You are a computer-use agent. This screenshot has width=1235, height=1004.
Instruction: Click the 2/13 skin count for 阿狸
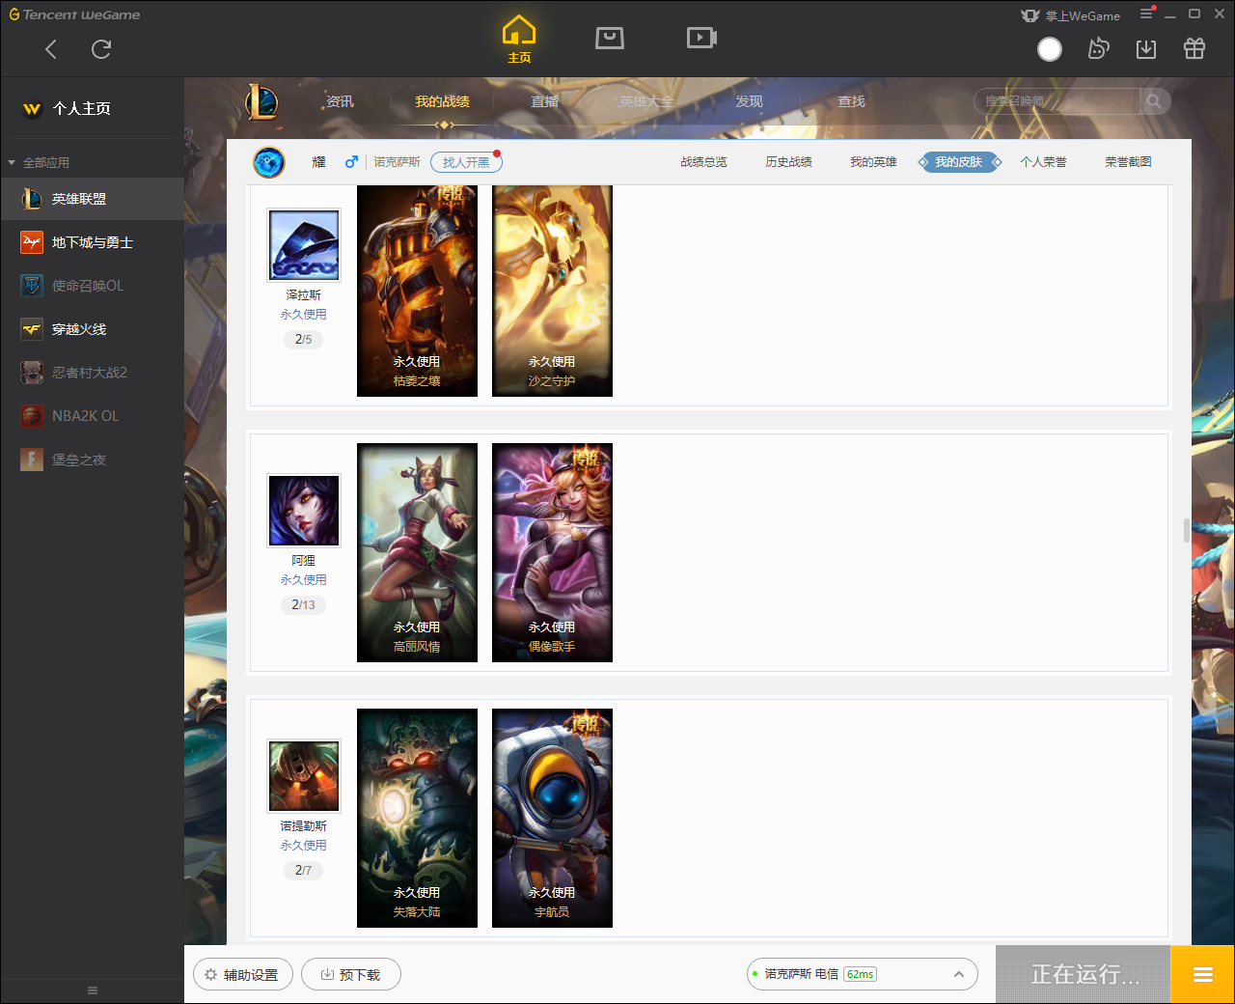tap(303, 605)
